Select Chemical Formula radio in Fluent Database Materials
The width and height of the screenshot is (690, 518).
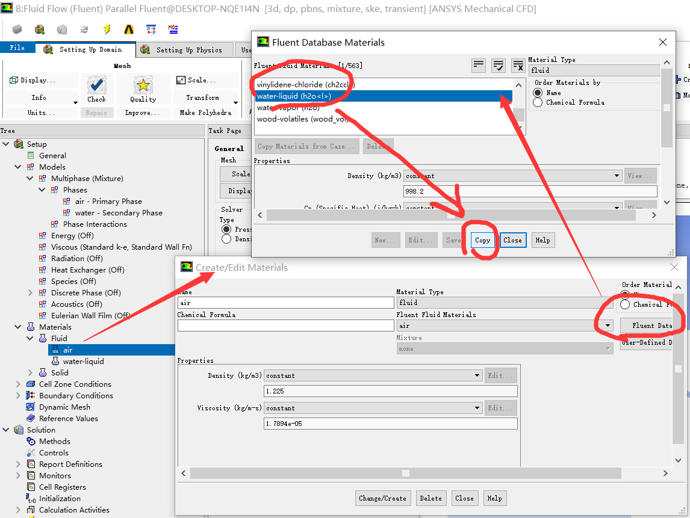(x=537, y=102)
